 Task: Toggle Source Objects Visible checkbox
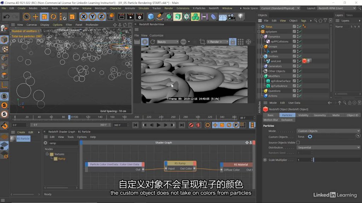[298, 142]
